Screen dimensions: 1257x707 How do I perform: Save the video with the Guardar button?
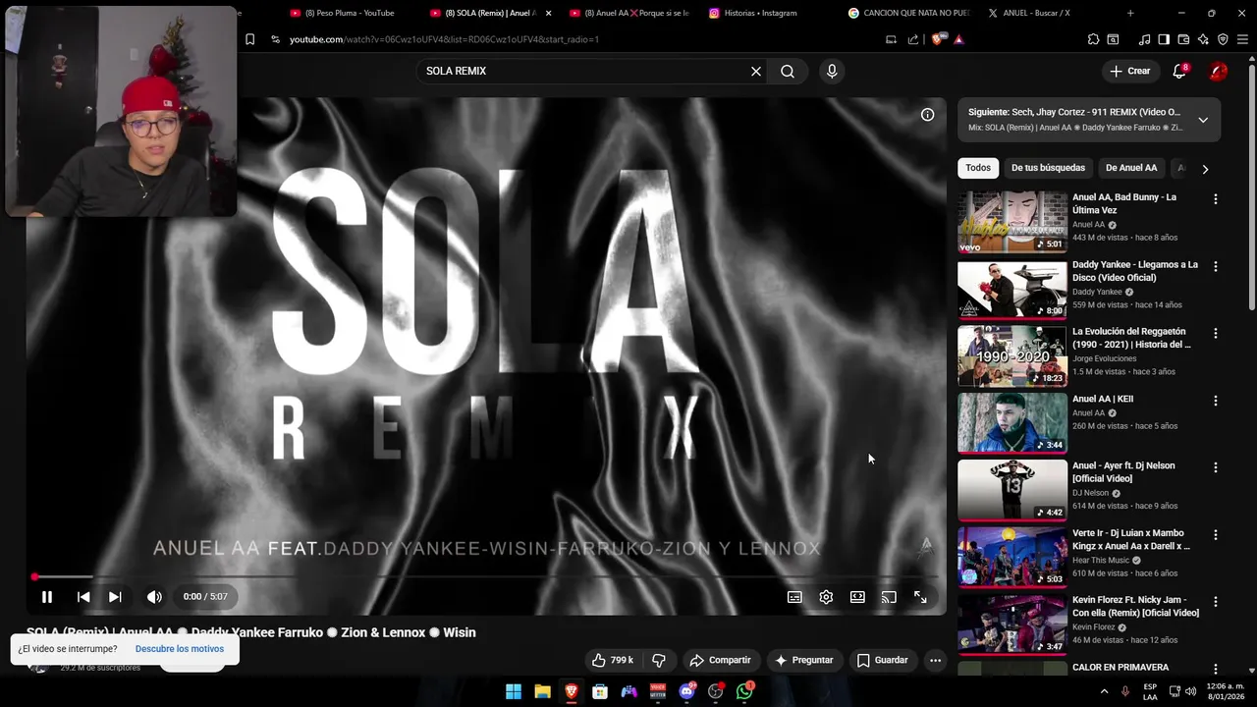[x=882, y=660]
